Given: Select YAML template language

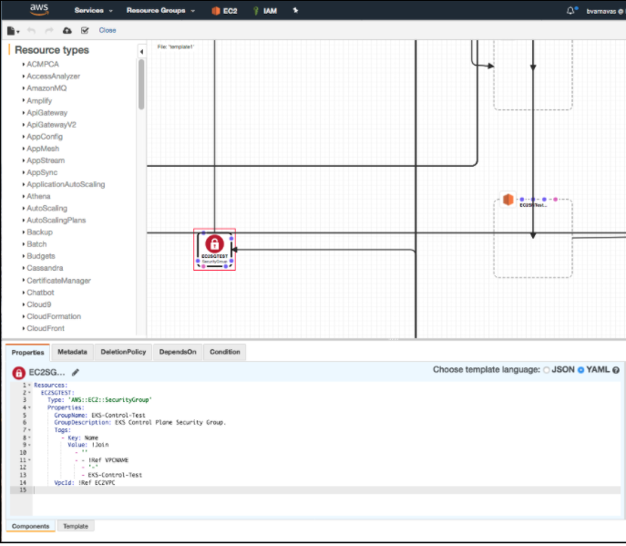Looking at the screenshot, I should tap(580, 370).
